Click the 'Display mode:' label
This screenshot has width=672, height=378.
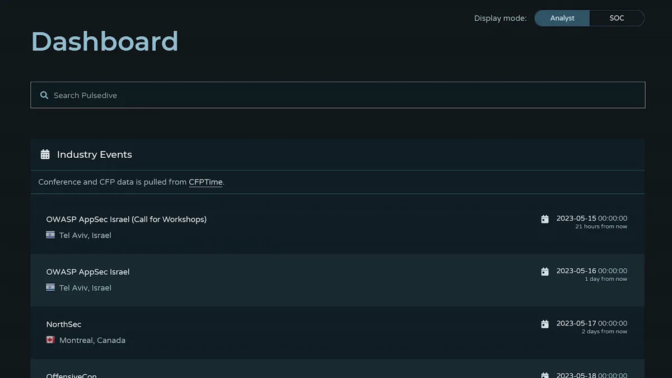pyautogui.click(x=501, y=18)
